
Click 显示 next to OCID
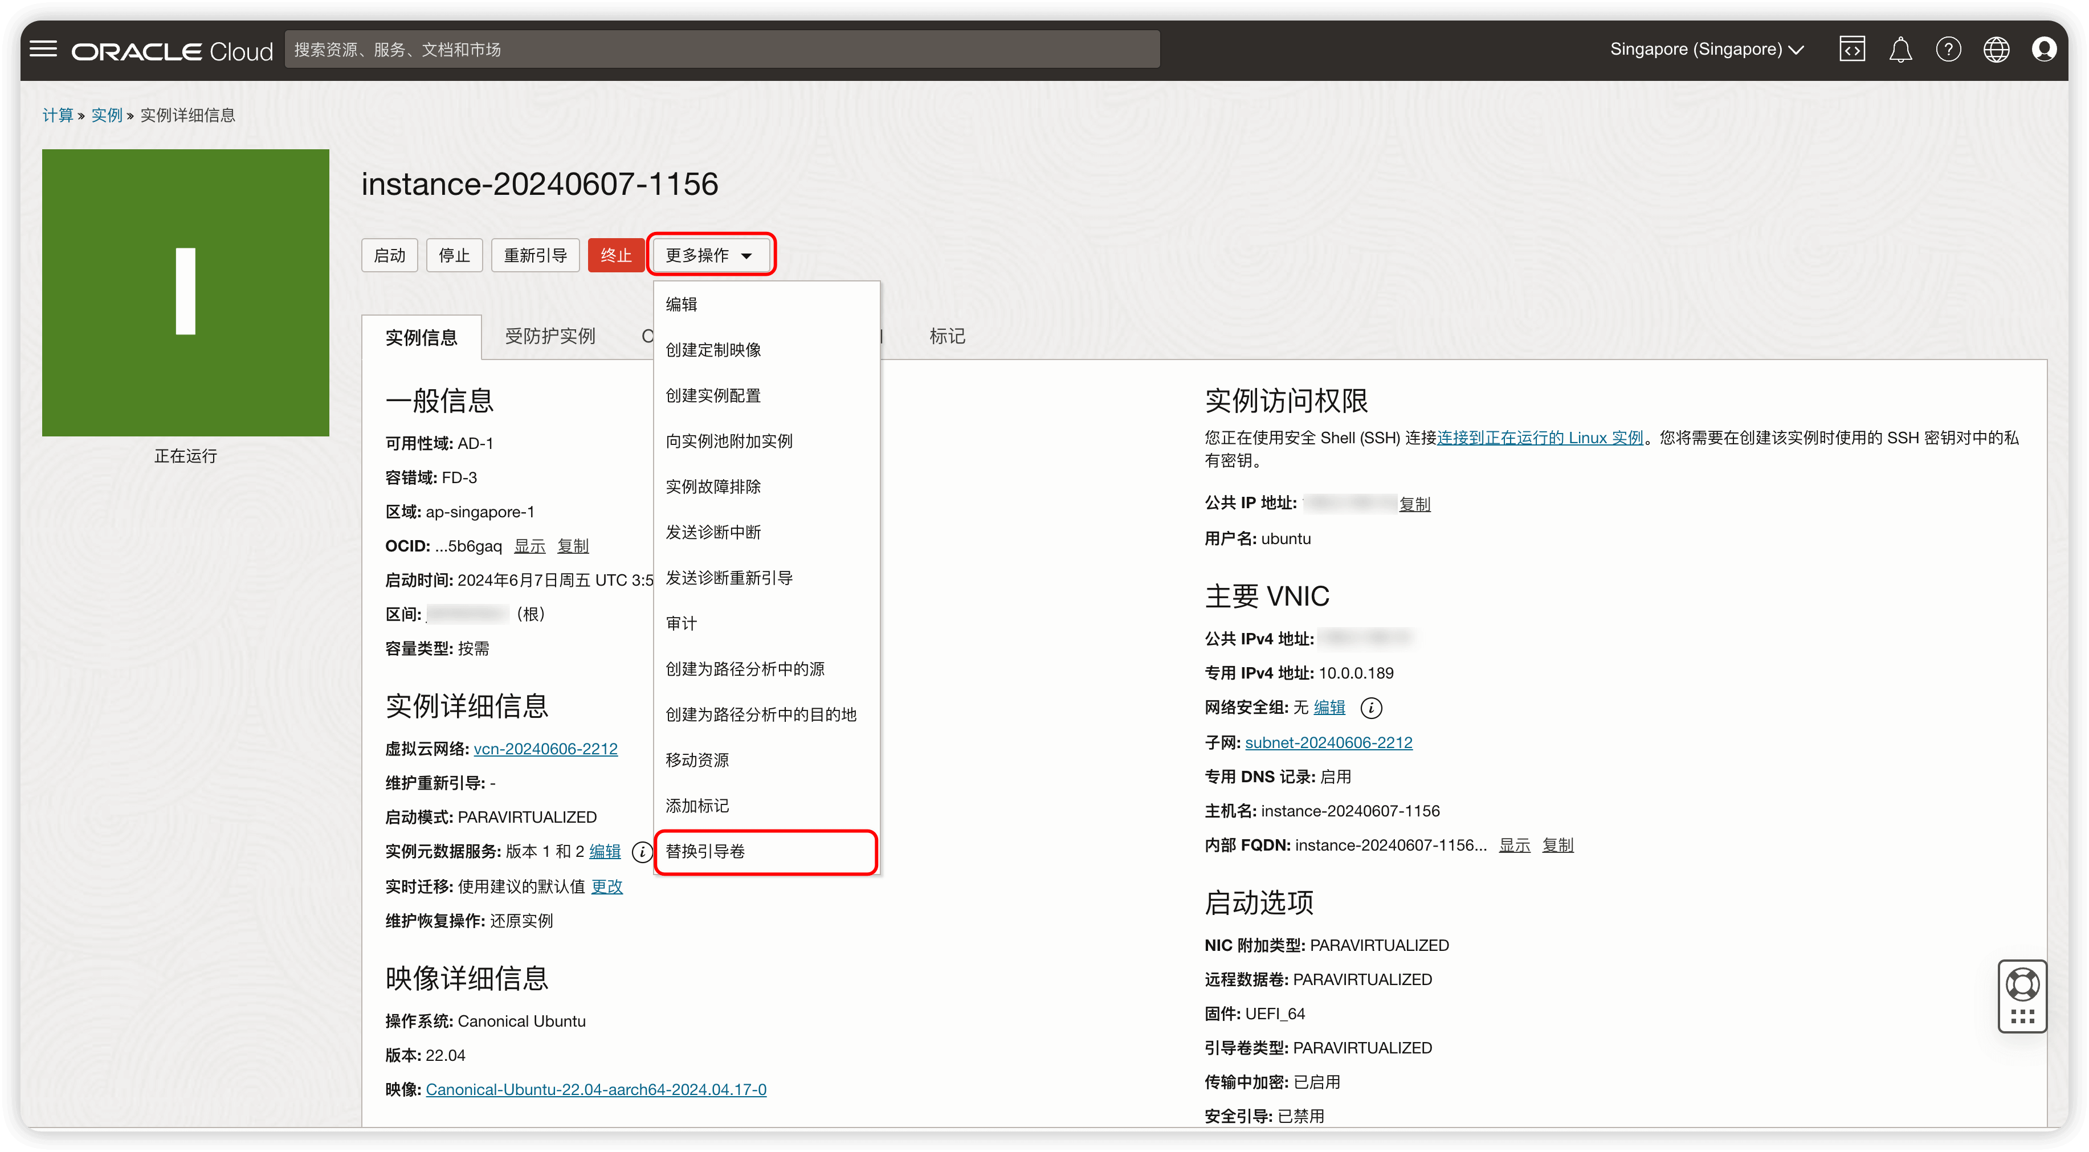(529, 546)
